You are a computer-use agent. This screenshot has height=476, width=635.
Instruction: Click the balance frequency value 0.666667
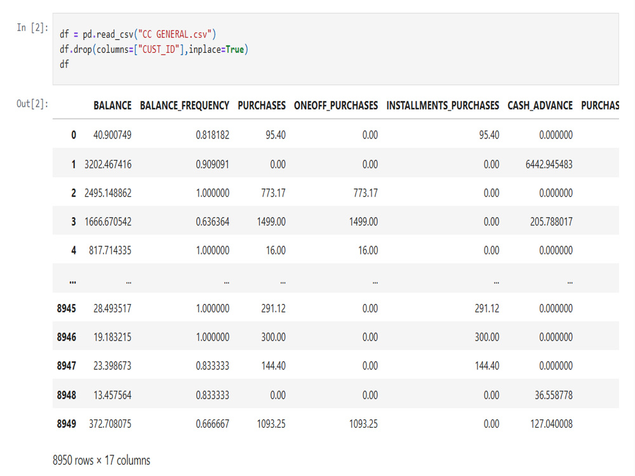tap(213, 424)
